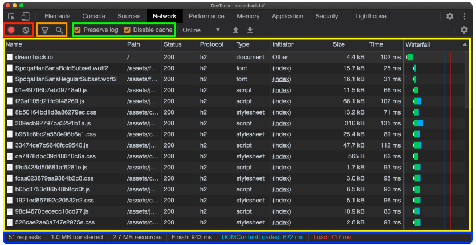Switch to the Performance tab

pos(206,16)
